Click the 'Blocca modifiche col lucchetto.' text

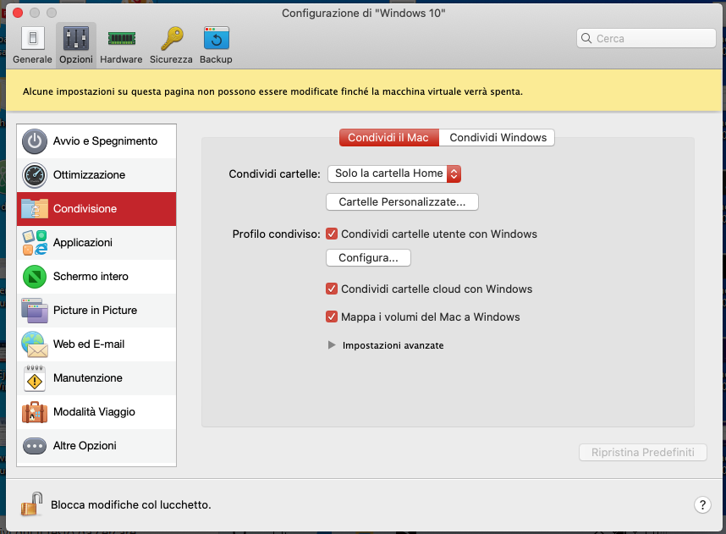130,505
